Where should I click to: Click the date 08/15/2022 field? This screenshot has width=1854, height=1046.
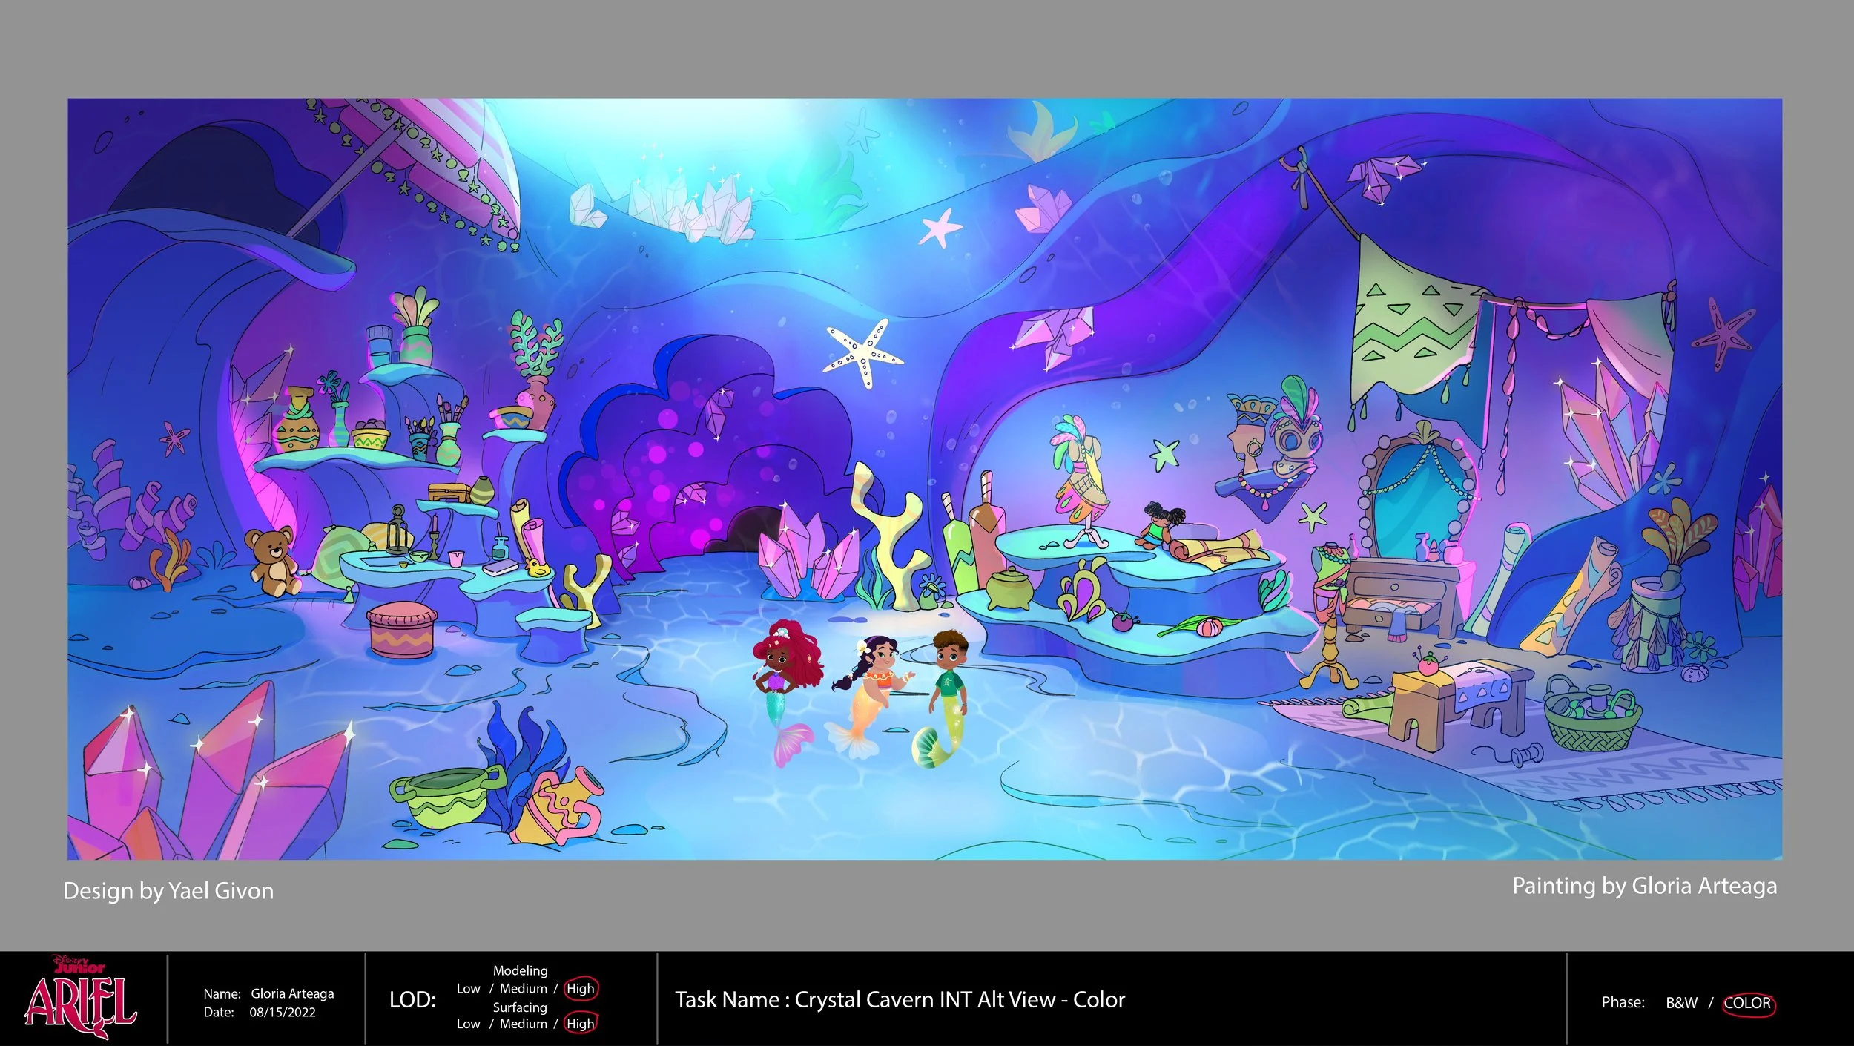pyautogui.click(x=282, y=1012)
